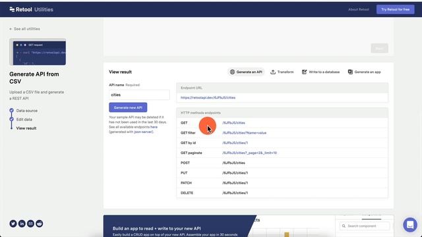Click the 'here' available endpoints link
422x237 pixels.
tap(154, 127)
